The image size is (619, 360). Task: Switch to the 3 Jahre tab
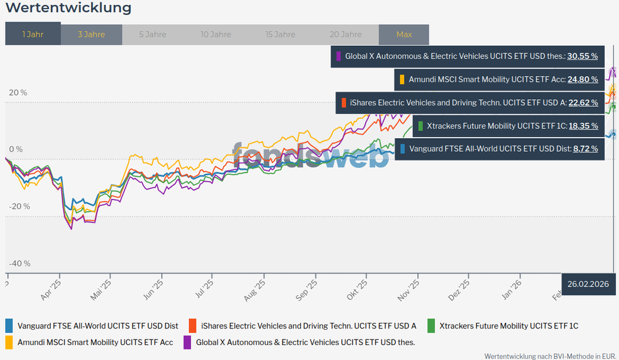point(91,35)
